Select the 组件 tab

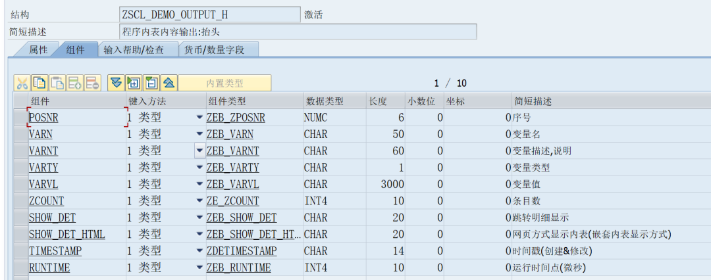tap(75, 50)
